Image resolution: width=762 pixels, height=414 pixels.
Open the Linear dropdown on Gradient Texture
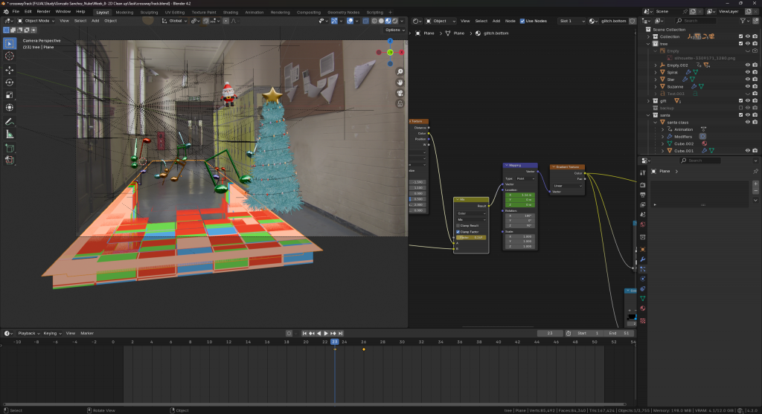pyautogui.click(x=567, y=185)
